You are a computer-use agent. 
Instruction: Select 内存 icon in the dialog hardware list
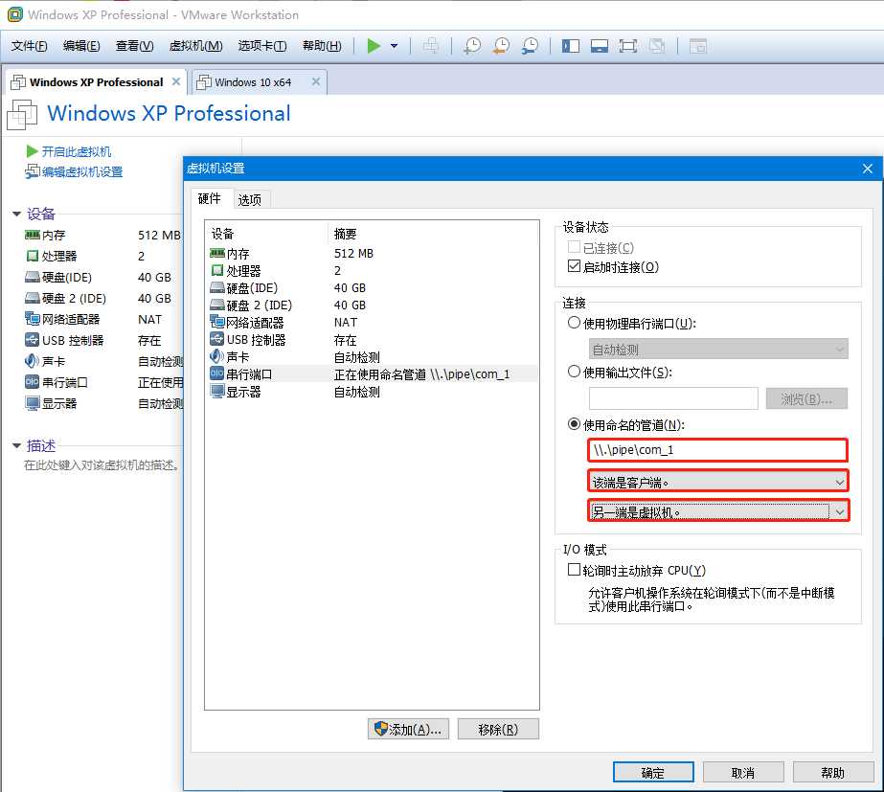217,253
